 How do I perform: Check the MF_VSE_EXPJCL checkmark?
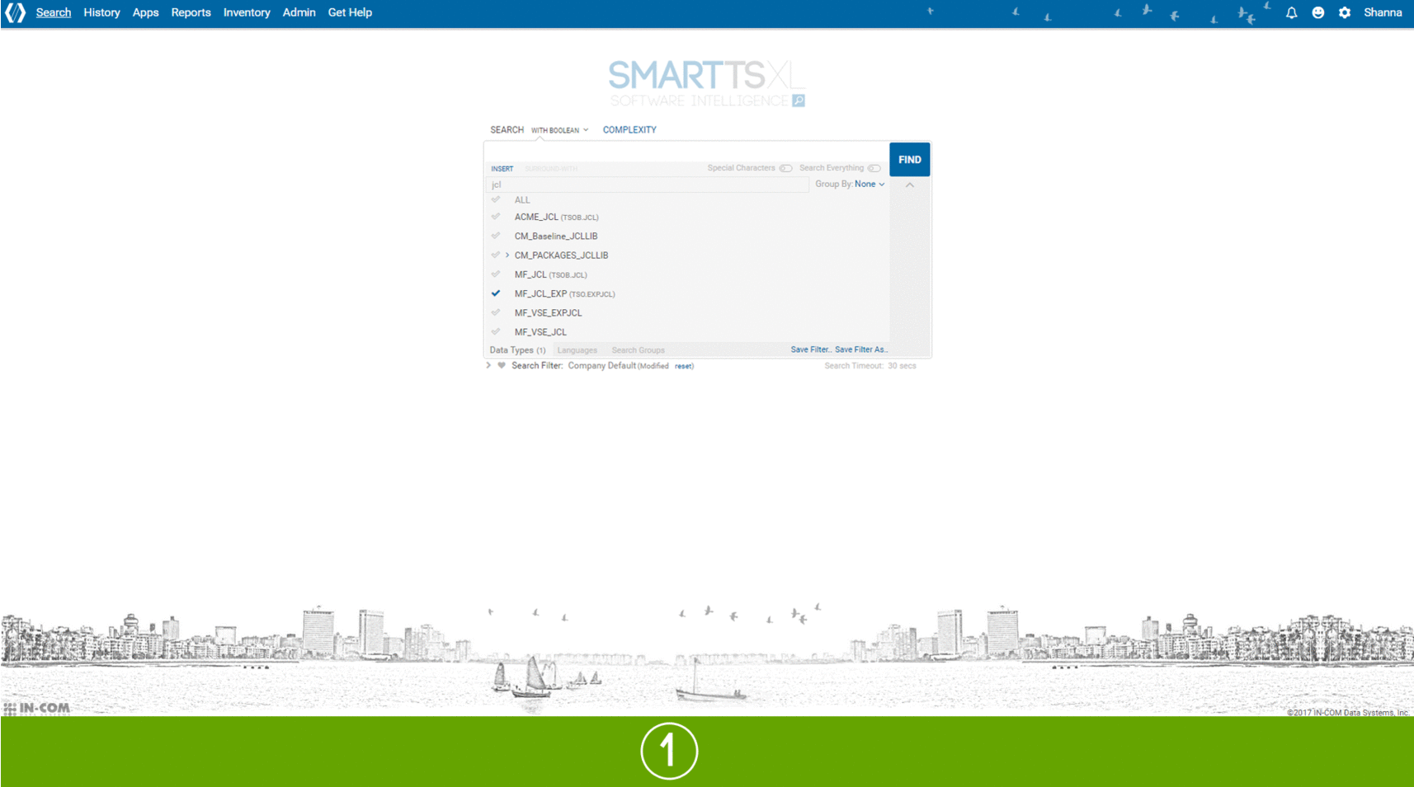(x=496, y=312)
